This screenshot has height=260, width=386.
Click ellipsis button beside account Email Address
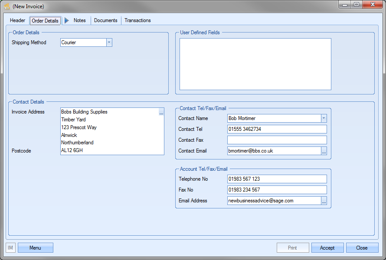coord(324,201)
